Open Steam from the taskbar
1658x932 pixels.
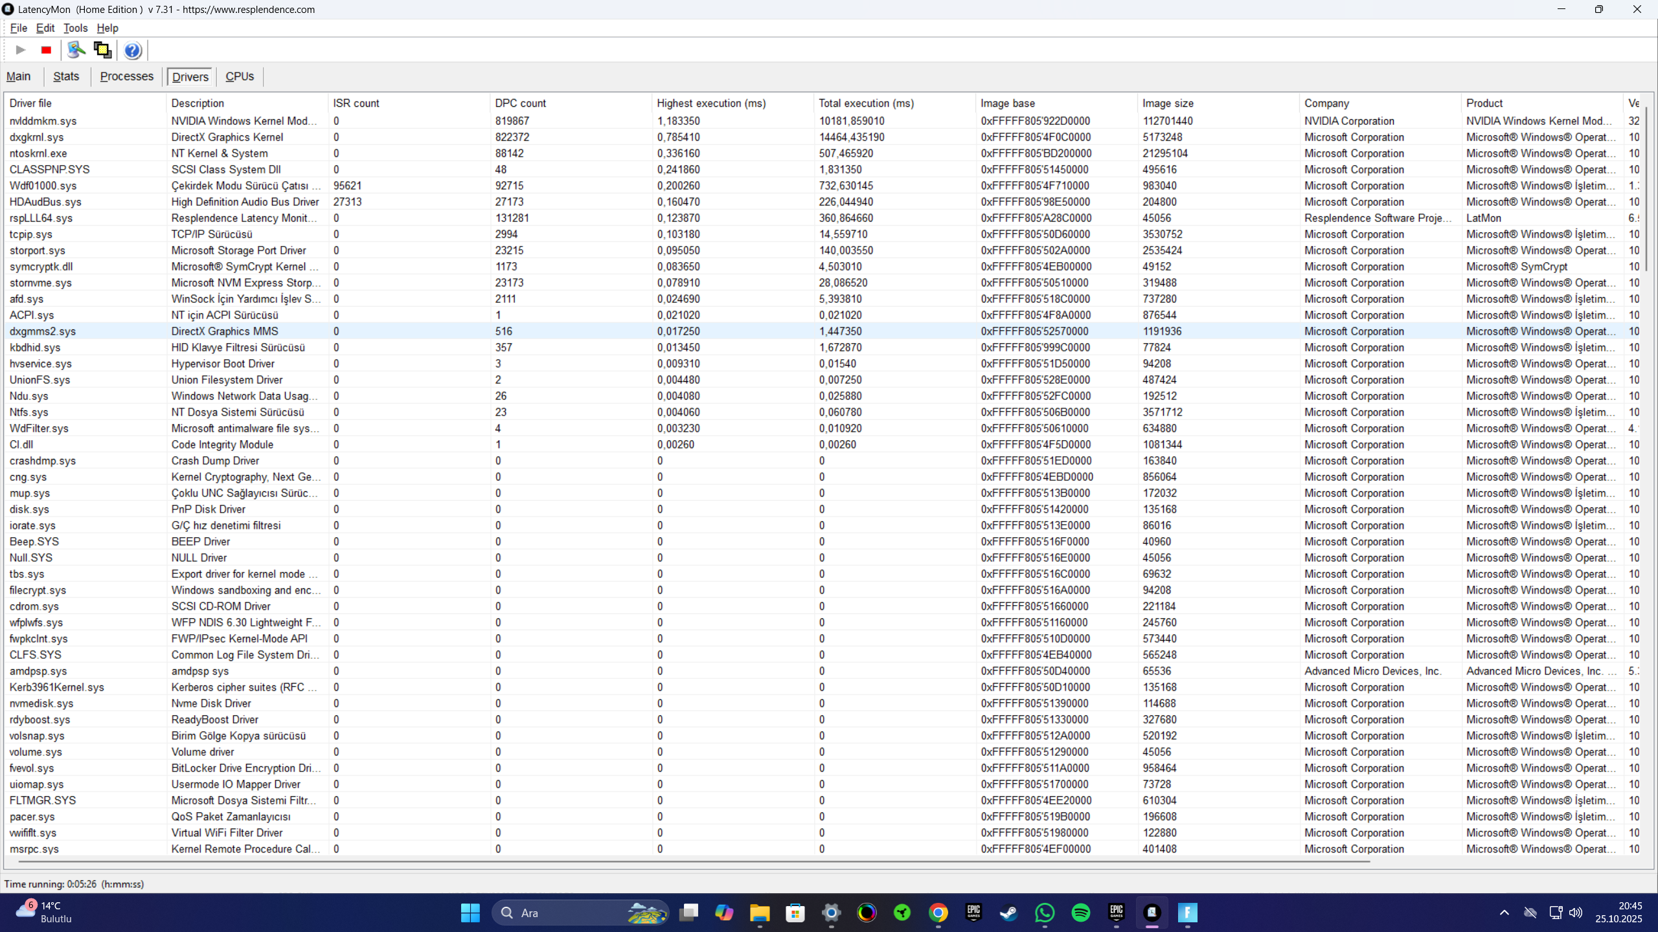pyautogui.click(x=1009, y=913)
